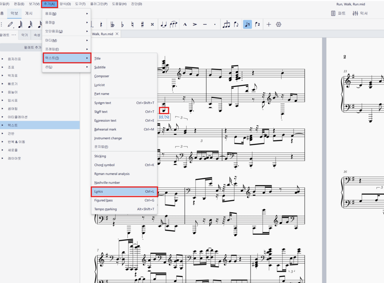
Task: Expand the 음높이 palette arrow
Action: [x=3, y=92]
